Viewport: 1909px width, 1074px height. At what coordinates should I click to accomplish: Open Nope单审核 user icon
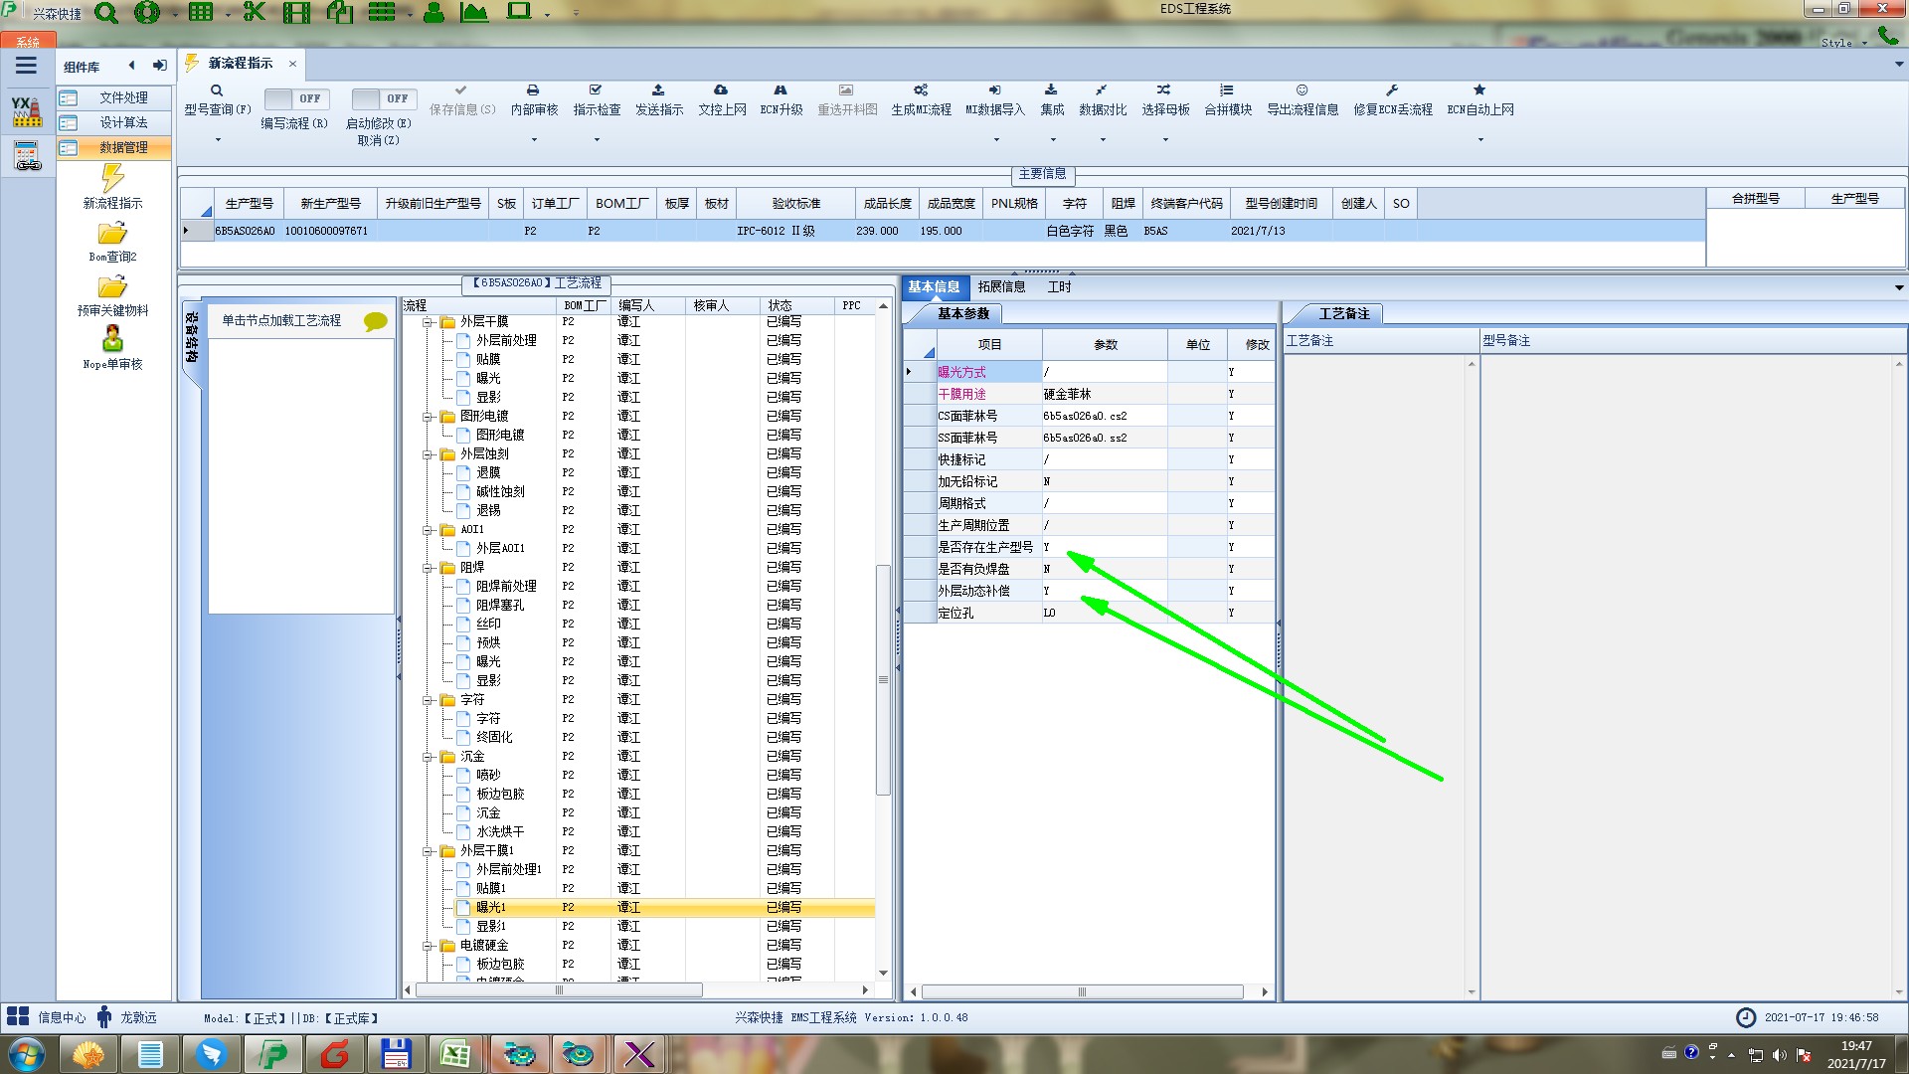click(x=112, y=340)
